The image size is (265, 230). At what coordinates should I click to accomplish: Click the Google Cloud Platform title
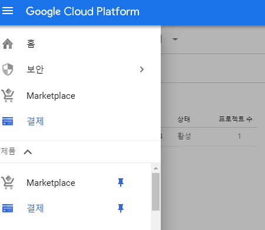pos(82,11)
